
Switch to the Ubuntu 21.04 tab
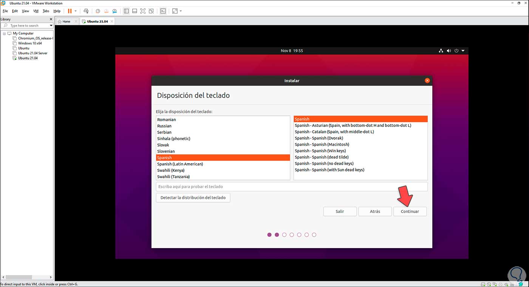click(97, 22)
